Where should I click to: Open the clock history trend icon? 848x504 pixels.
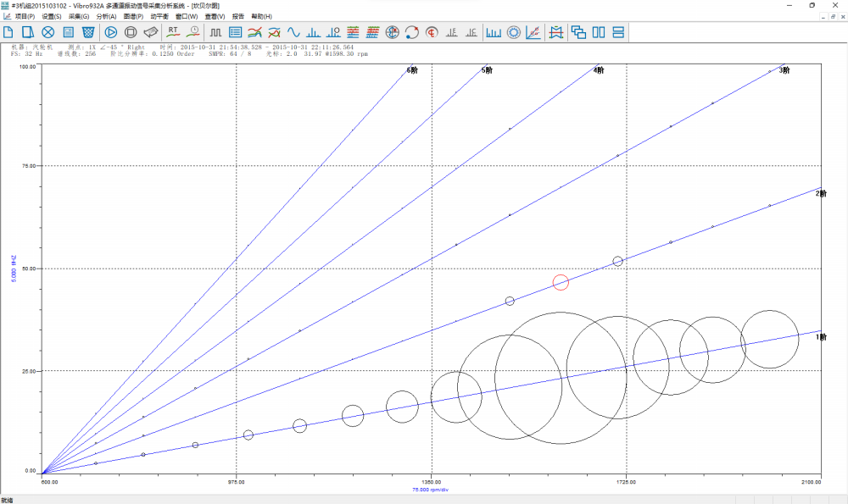tap(193, 32)
